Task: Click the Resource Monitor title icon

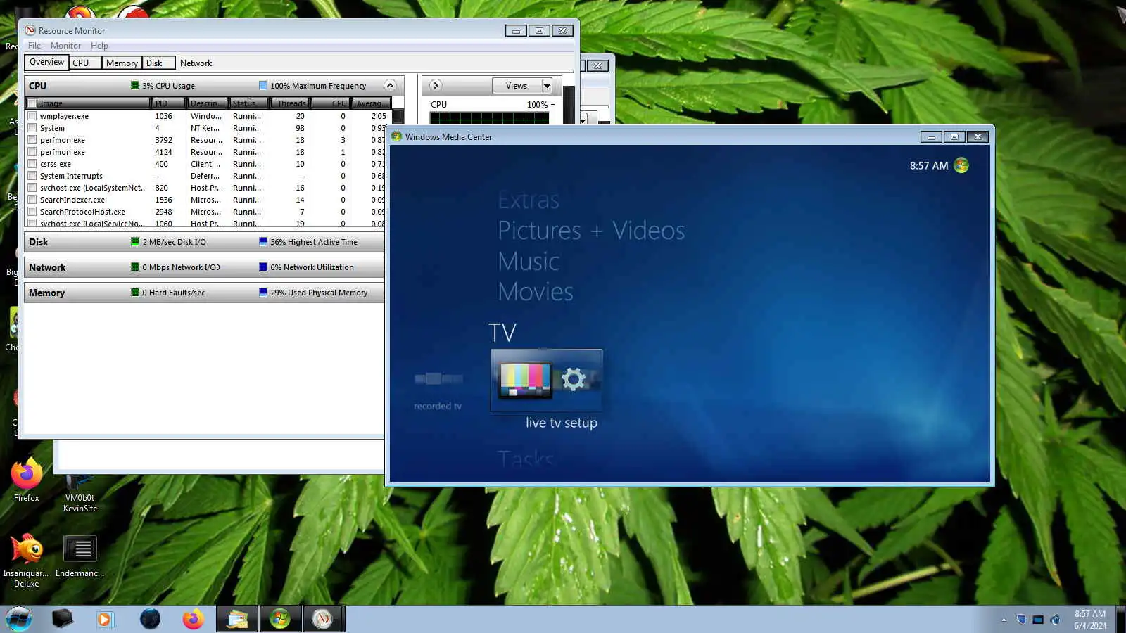Action: click(x=30, y=30)
